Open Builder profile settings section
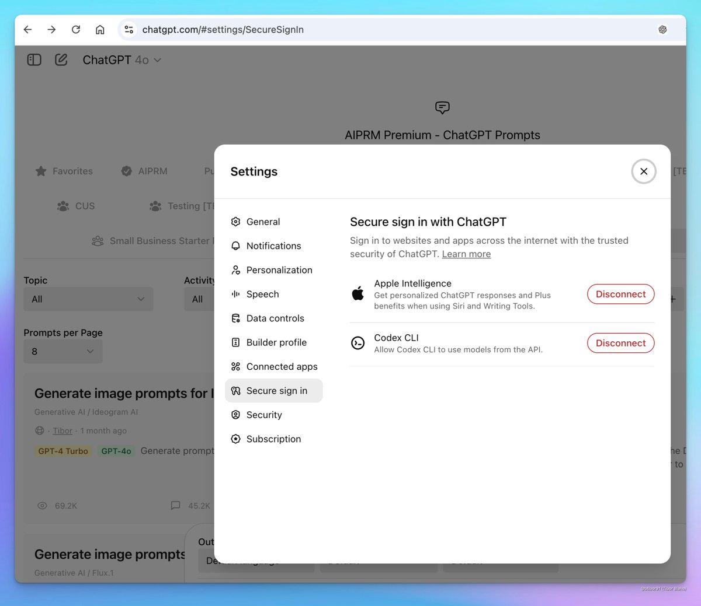The height and width of the screenshot is (606, 701). 274,342
